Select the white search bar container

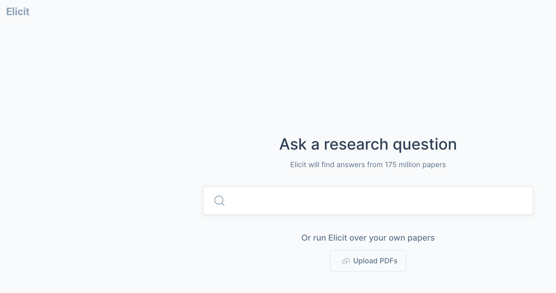(x=368, y=201)
